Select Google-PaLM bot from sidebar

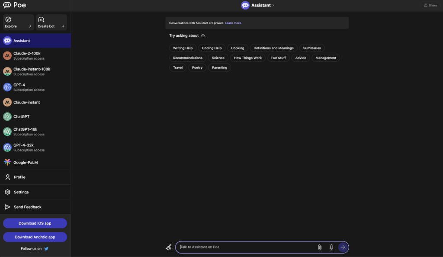click(35, 162)
